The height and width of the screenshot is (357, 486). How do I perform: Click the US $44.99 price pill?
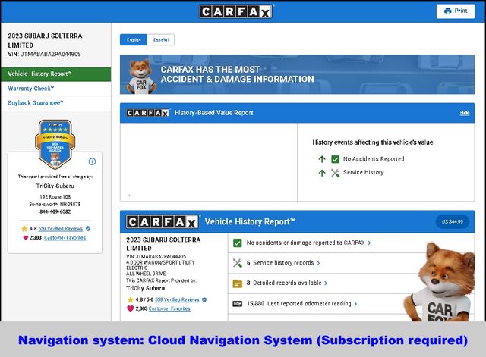tap(453, 222)
